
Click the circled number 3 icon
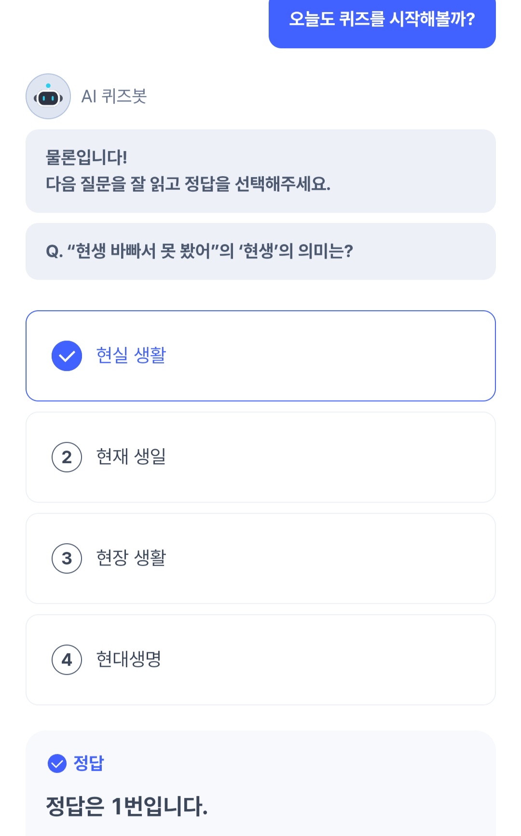[67, 558]
